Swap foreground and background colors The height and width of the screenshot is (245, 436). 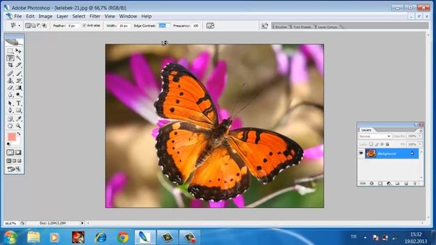click(18, 134)
